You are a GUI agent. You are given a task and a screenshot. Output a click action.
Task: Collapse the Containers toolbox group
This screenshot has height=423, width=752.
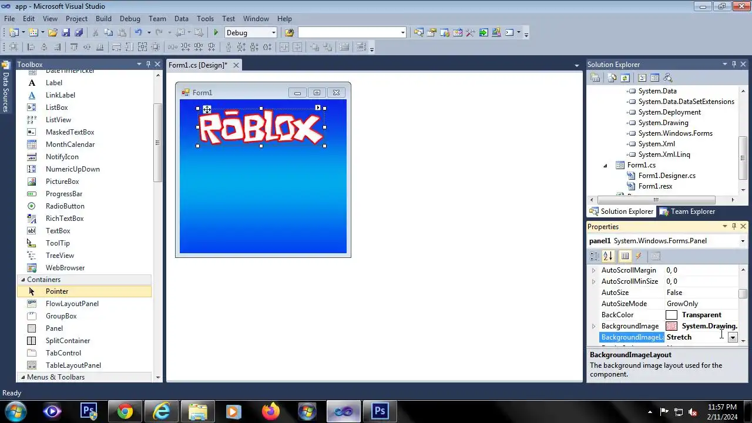23,280
